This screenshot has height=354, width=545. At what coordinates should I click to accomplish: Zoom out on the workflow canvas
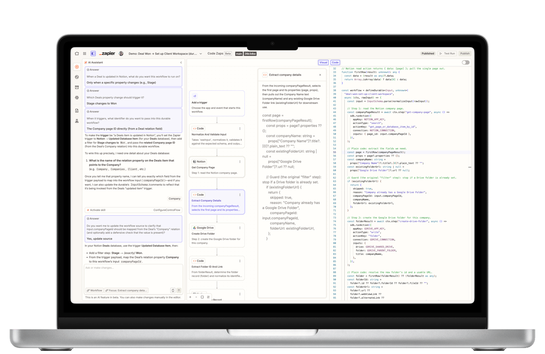pos(196,297)
